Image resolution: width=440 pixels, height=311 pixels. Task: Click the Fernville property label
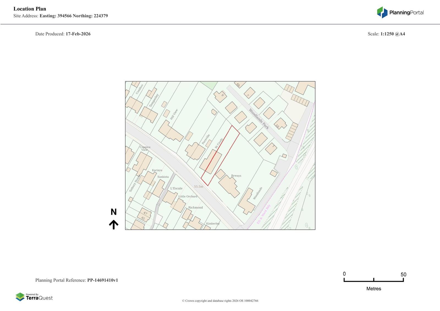(206, 139)
